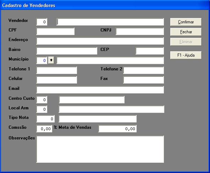Click into the CPF field
This screenshot has width=210, height=173.
(x=55, y=31)
